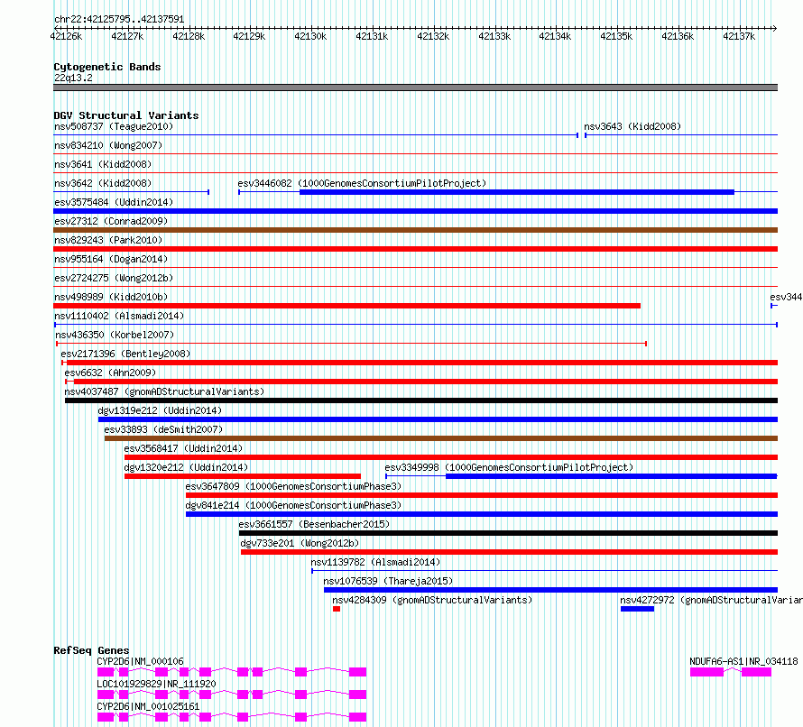803x727 pixels.
Task: Open nsv955164 (Dogan2014) variant label
Action: click(111, 259)
